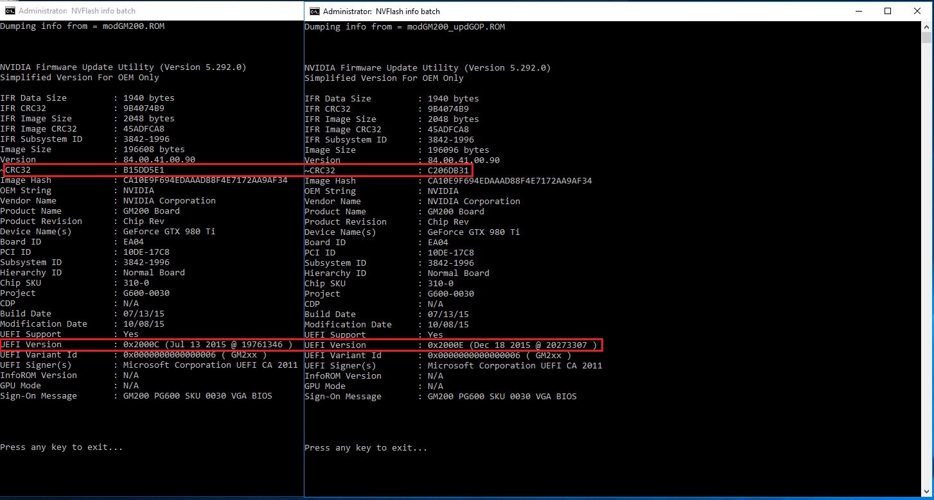934x500 pixels.
Task: Click Sign-On Message value in modGM200.ROM window
Action: click(x=198, y=396)
